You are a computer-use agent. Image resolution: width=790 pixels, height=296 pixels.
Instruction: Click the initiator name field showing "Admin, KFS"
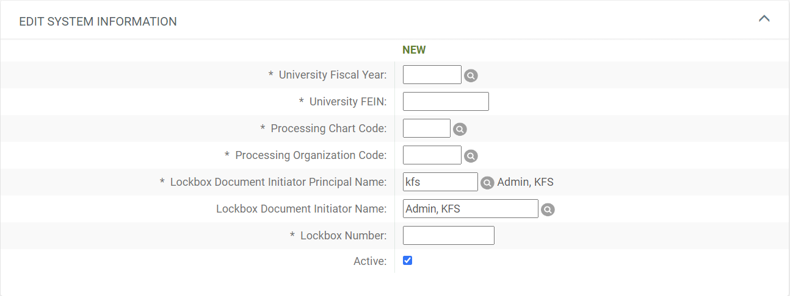coord(470,209)
